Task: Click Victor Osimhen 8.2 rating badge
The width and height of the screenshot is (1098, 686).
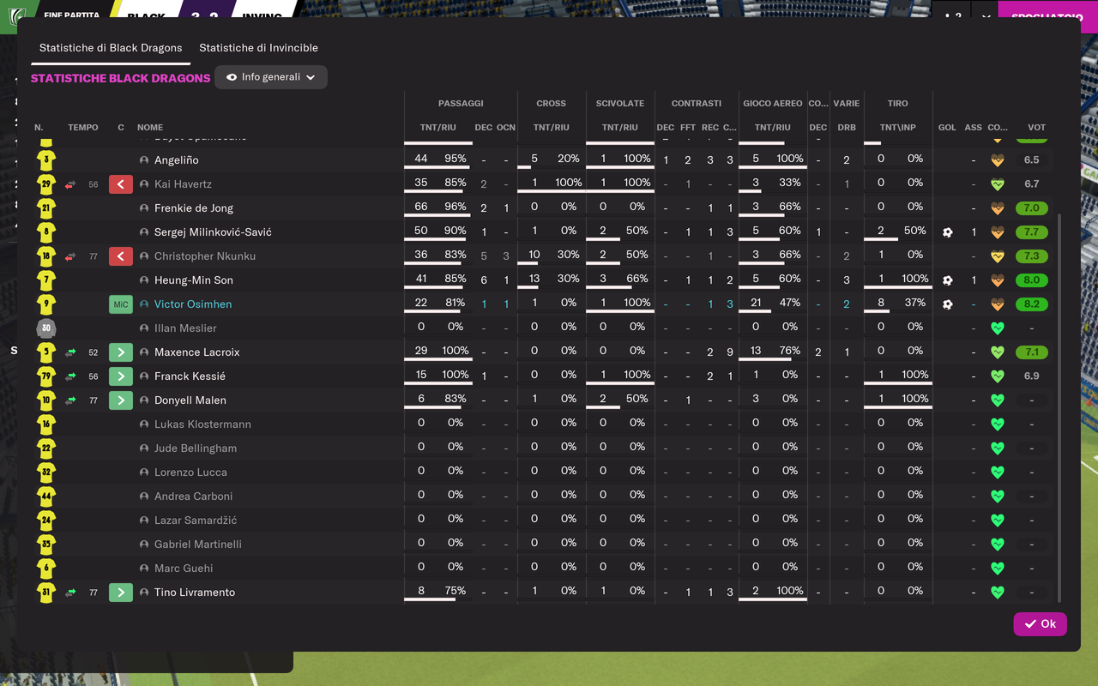Action: [x=1031, y=304]
